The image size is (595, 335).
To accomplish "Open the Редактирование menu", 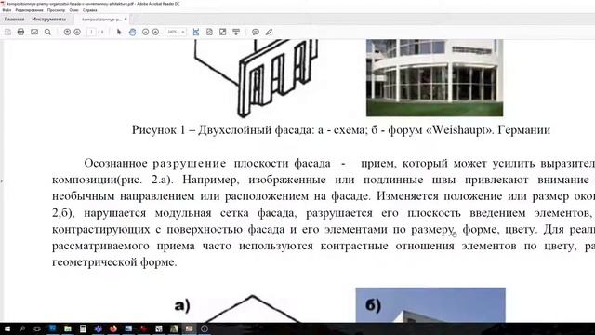I will 29,10.
